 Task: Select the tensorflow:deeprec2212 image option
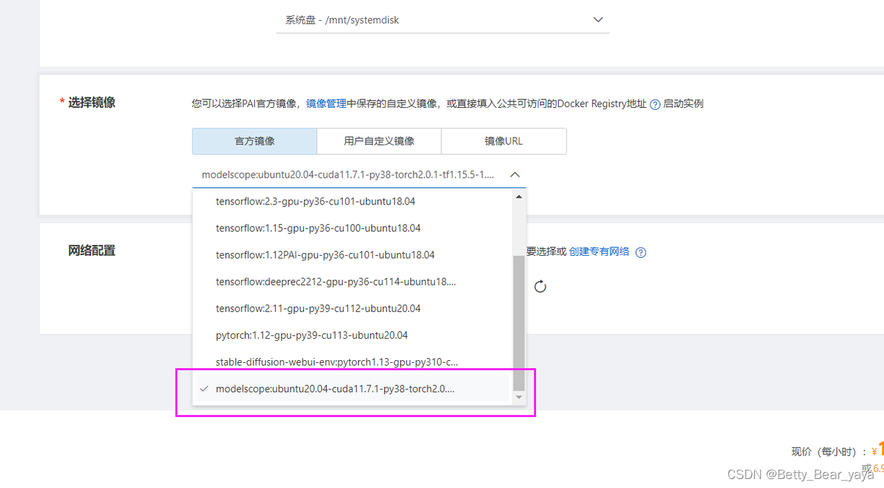(336, 281)
